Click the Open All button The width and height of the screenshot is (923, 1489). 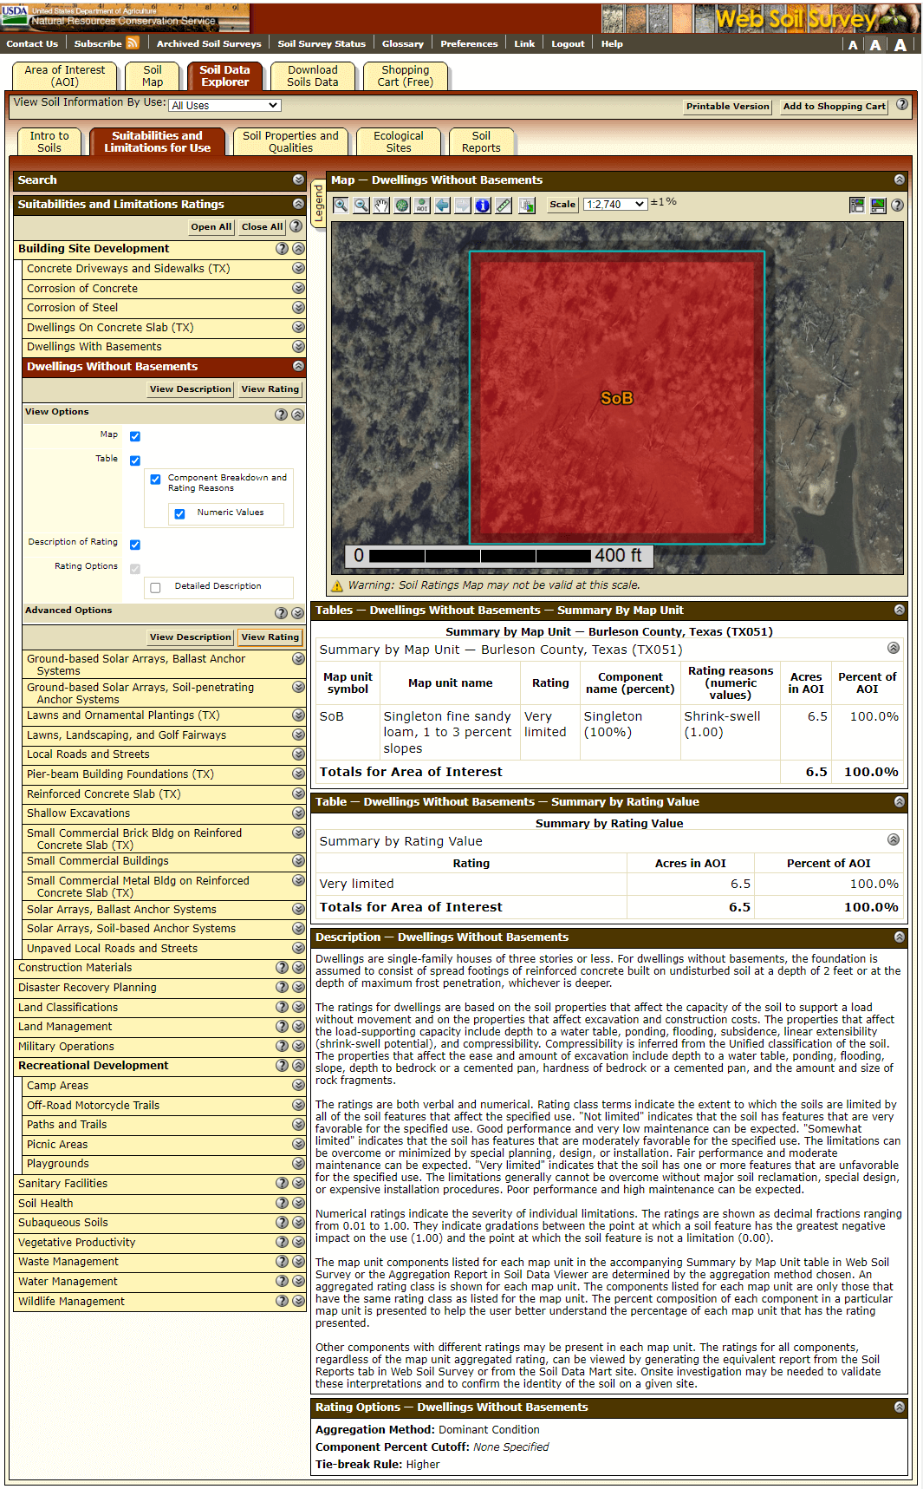211,227
